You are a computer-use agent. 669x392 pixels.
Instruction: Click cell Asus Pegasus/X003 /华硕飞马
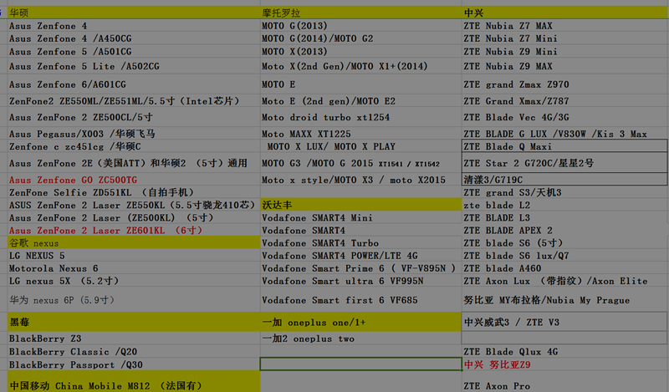click(134, 134)
